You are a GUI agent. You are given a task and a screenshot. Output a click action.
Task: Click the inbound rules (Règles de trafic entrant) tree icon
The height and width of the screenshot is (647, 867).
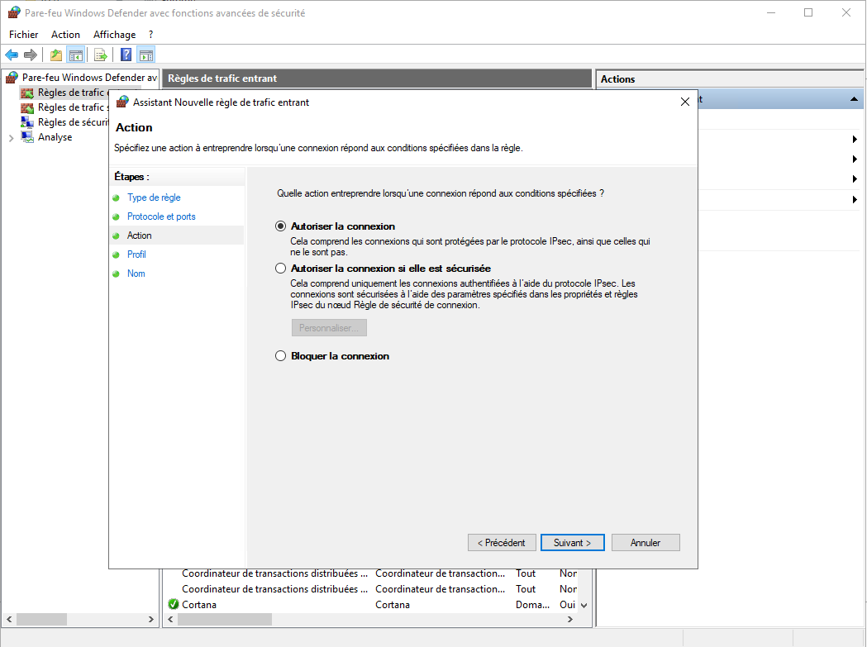pos(27,93)
